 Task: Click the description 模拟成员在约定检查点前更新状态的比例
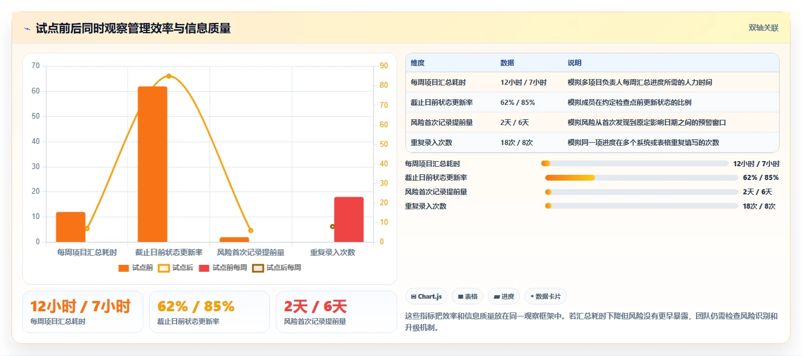629,103
